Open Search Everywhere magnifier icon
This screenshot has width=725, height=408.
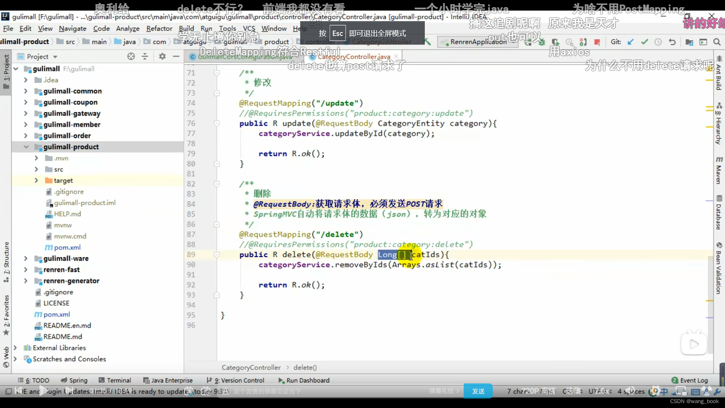pyautogui.click(x=717, y=42)
